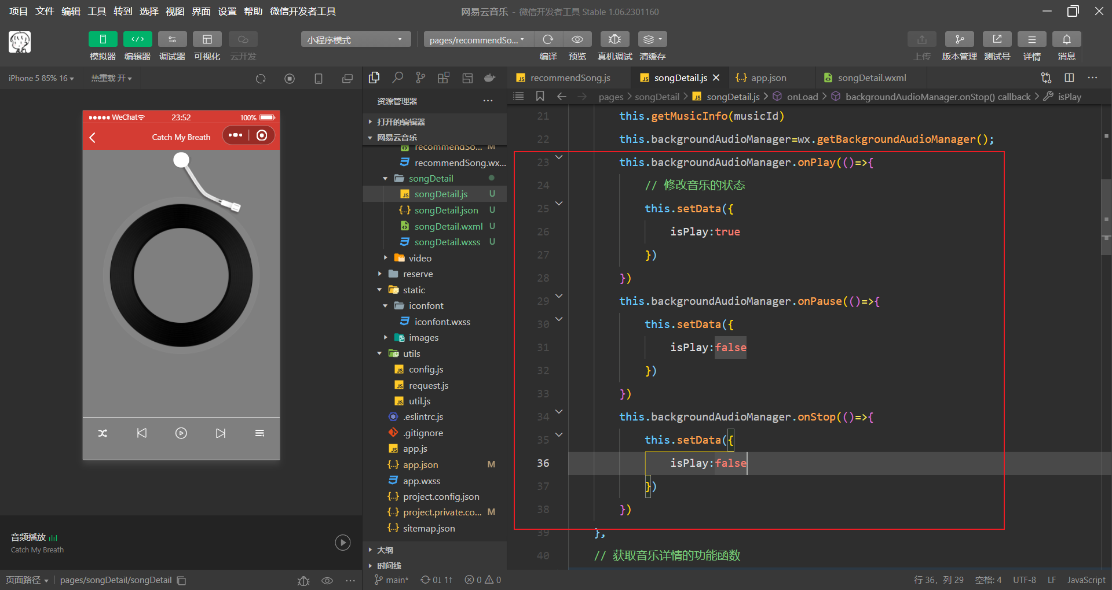Open 版本管理 version control icon

pos(959,39)
